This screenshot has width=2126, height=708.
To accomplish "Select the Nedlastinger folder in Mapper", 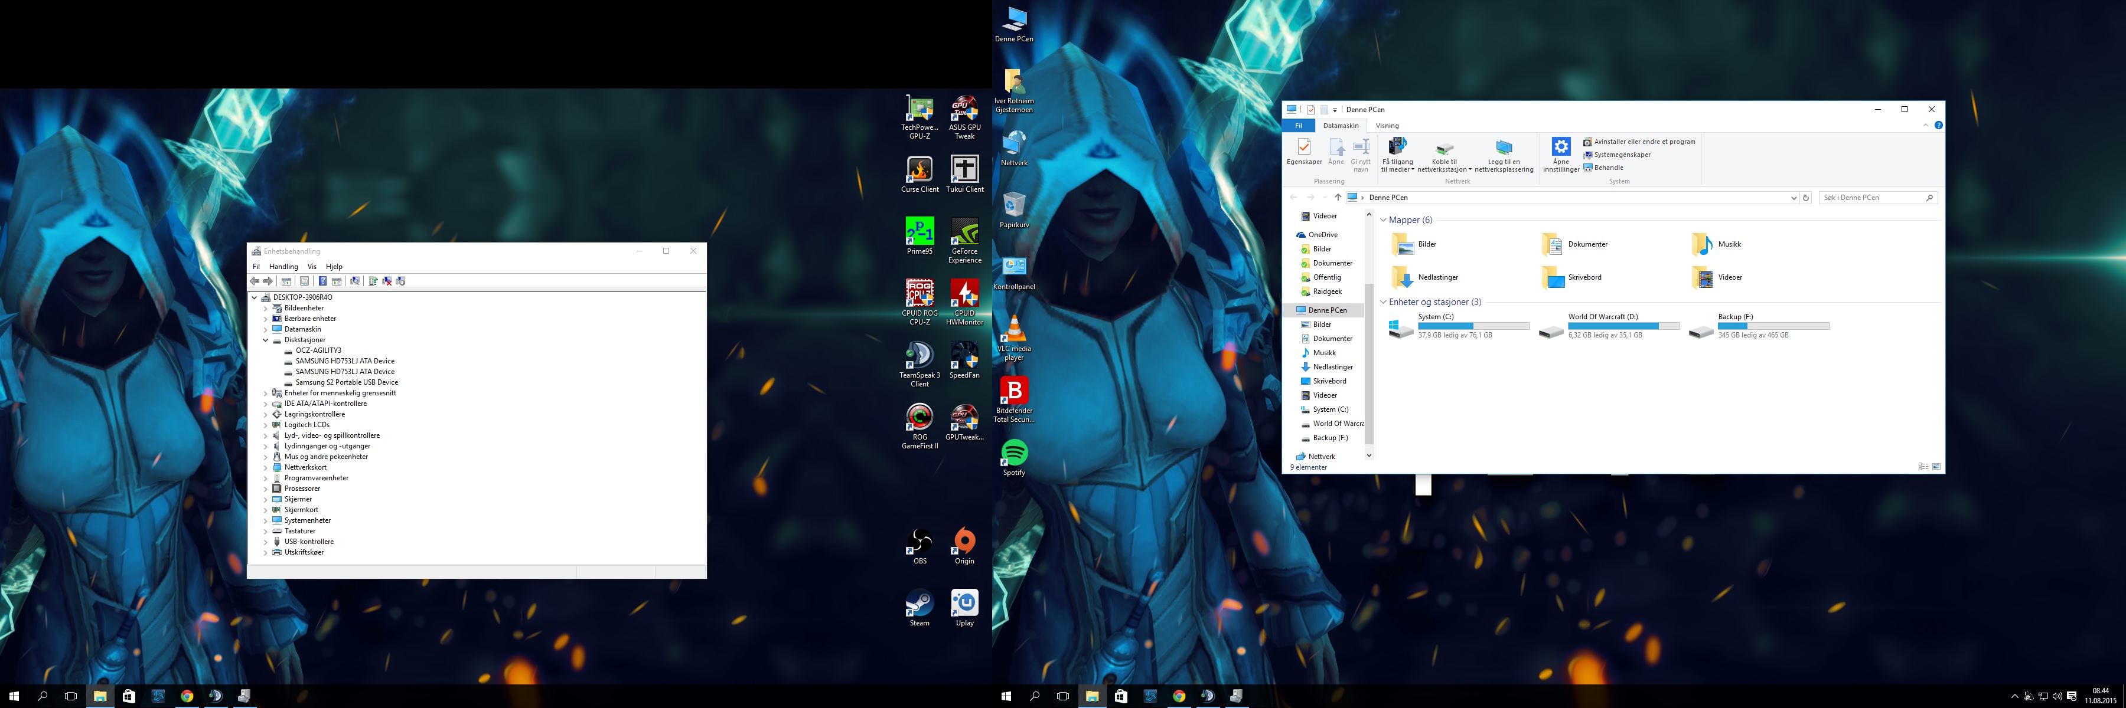I will [x=1424, y=278].
